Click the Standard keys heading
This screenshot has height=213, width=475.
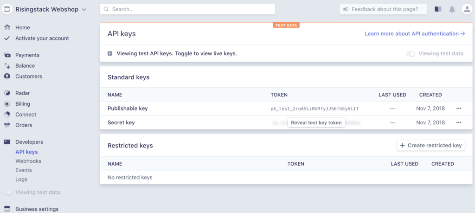pyautogui.click(x=128, y=77)
